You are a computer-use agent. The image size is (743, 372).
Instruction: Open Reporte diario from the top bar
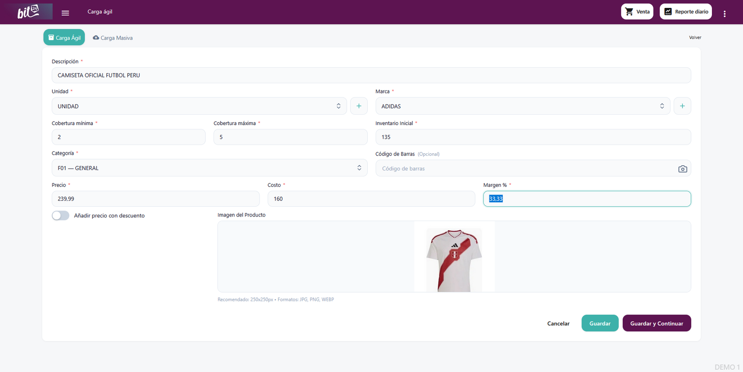pos(685,12)
